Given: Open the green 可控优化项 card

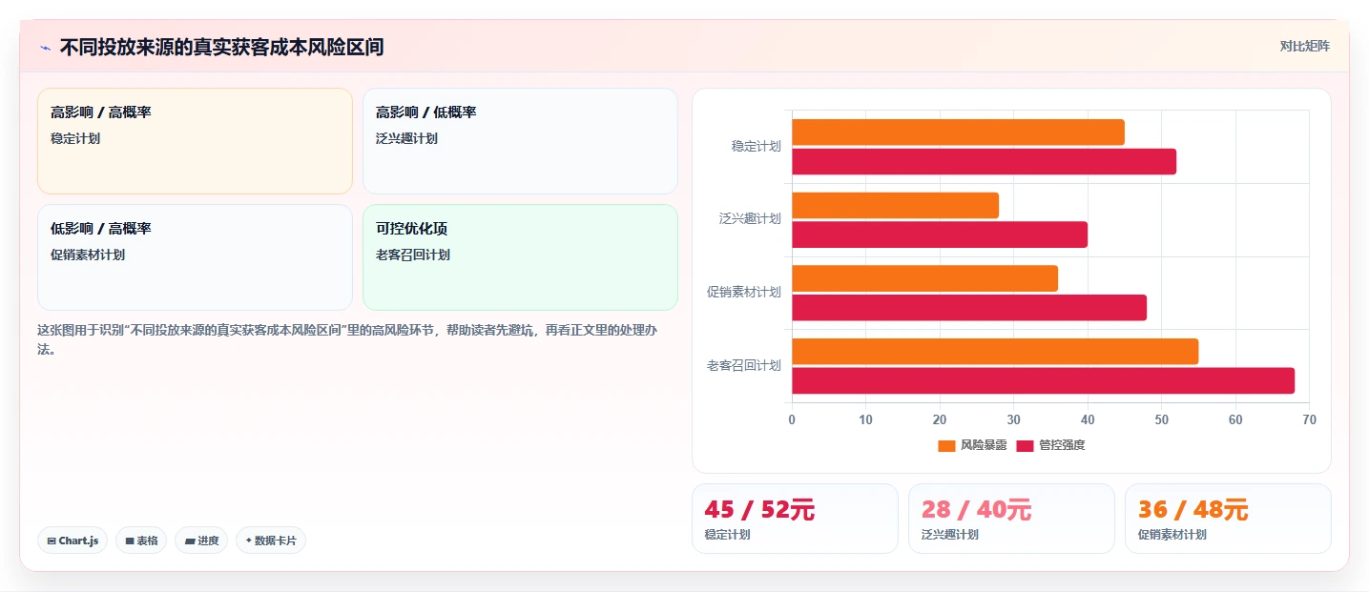Looking at the screenshot, I should pyautogui.click(x=520, y=257).
